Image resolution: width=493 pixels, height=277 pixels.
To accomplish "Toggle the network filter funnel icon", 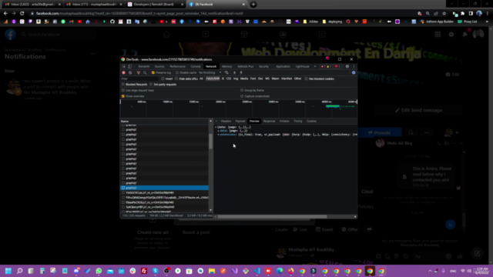I will tap(139, 72).
